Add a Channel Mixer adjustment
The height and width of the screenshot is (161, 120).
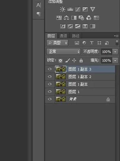click(89, 18)
